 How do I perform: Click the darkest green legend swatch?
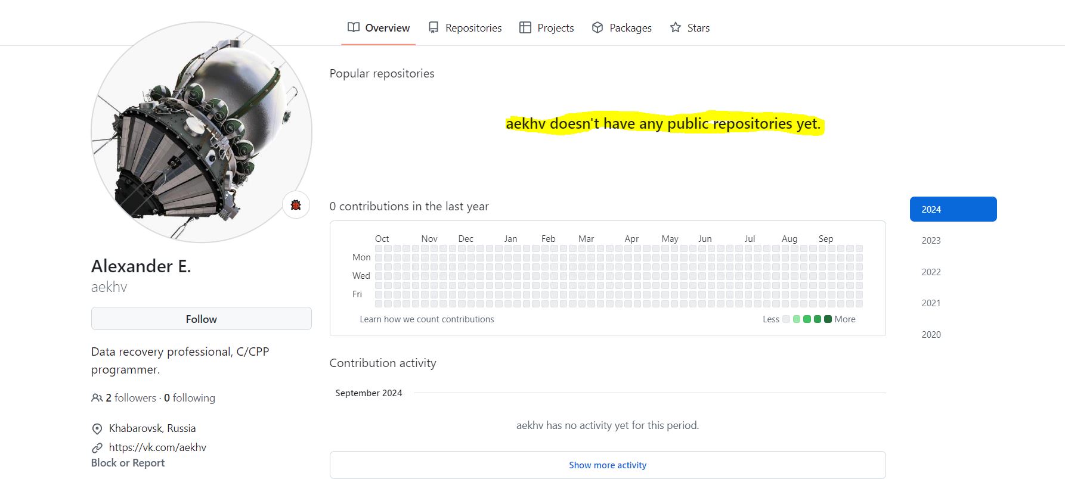(x=828, y=319)
